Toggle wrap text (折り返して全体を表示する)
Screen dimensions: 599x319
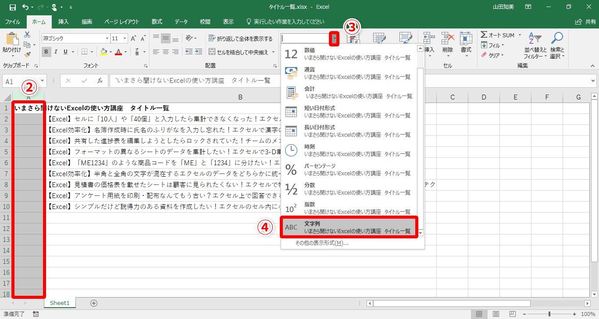(241, 39)
